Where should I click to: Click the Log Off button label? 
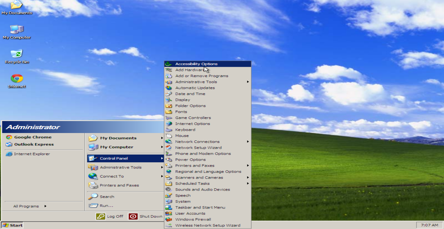pos(115,216)
